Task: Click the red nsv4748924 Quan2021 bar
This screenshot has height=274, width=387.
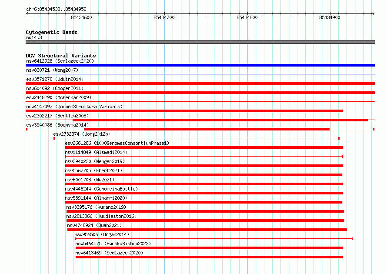Action: (207, 230)
